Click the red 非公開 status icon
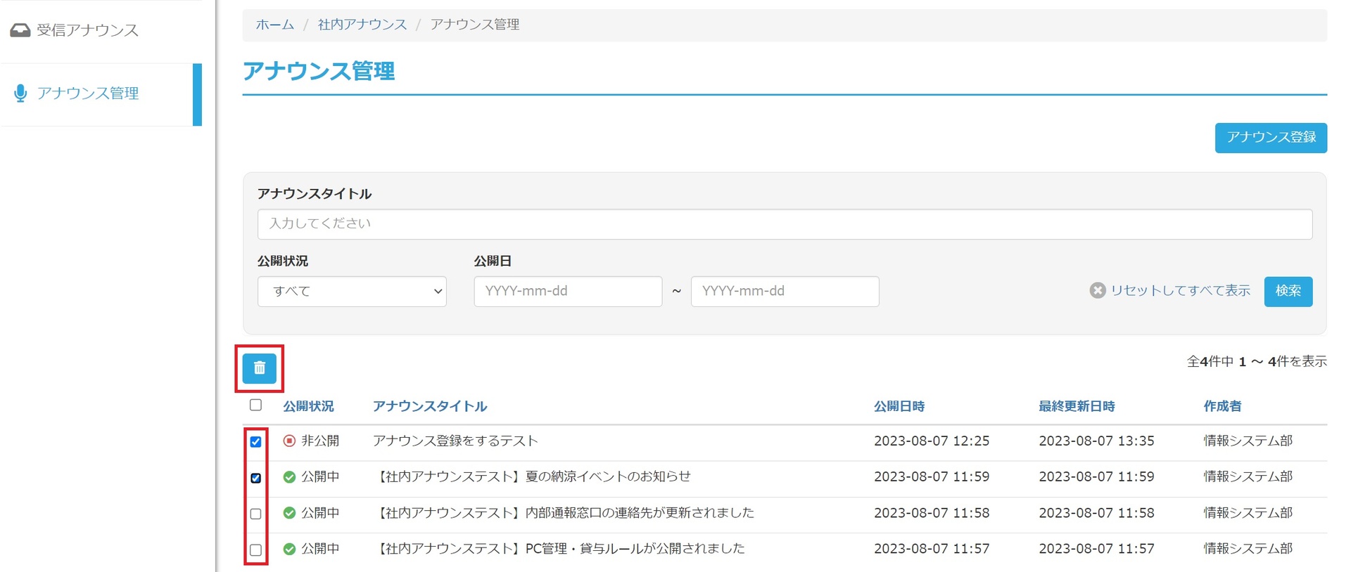Screen dimensions: 1351x572 (289, 441)
